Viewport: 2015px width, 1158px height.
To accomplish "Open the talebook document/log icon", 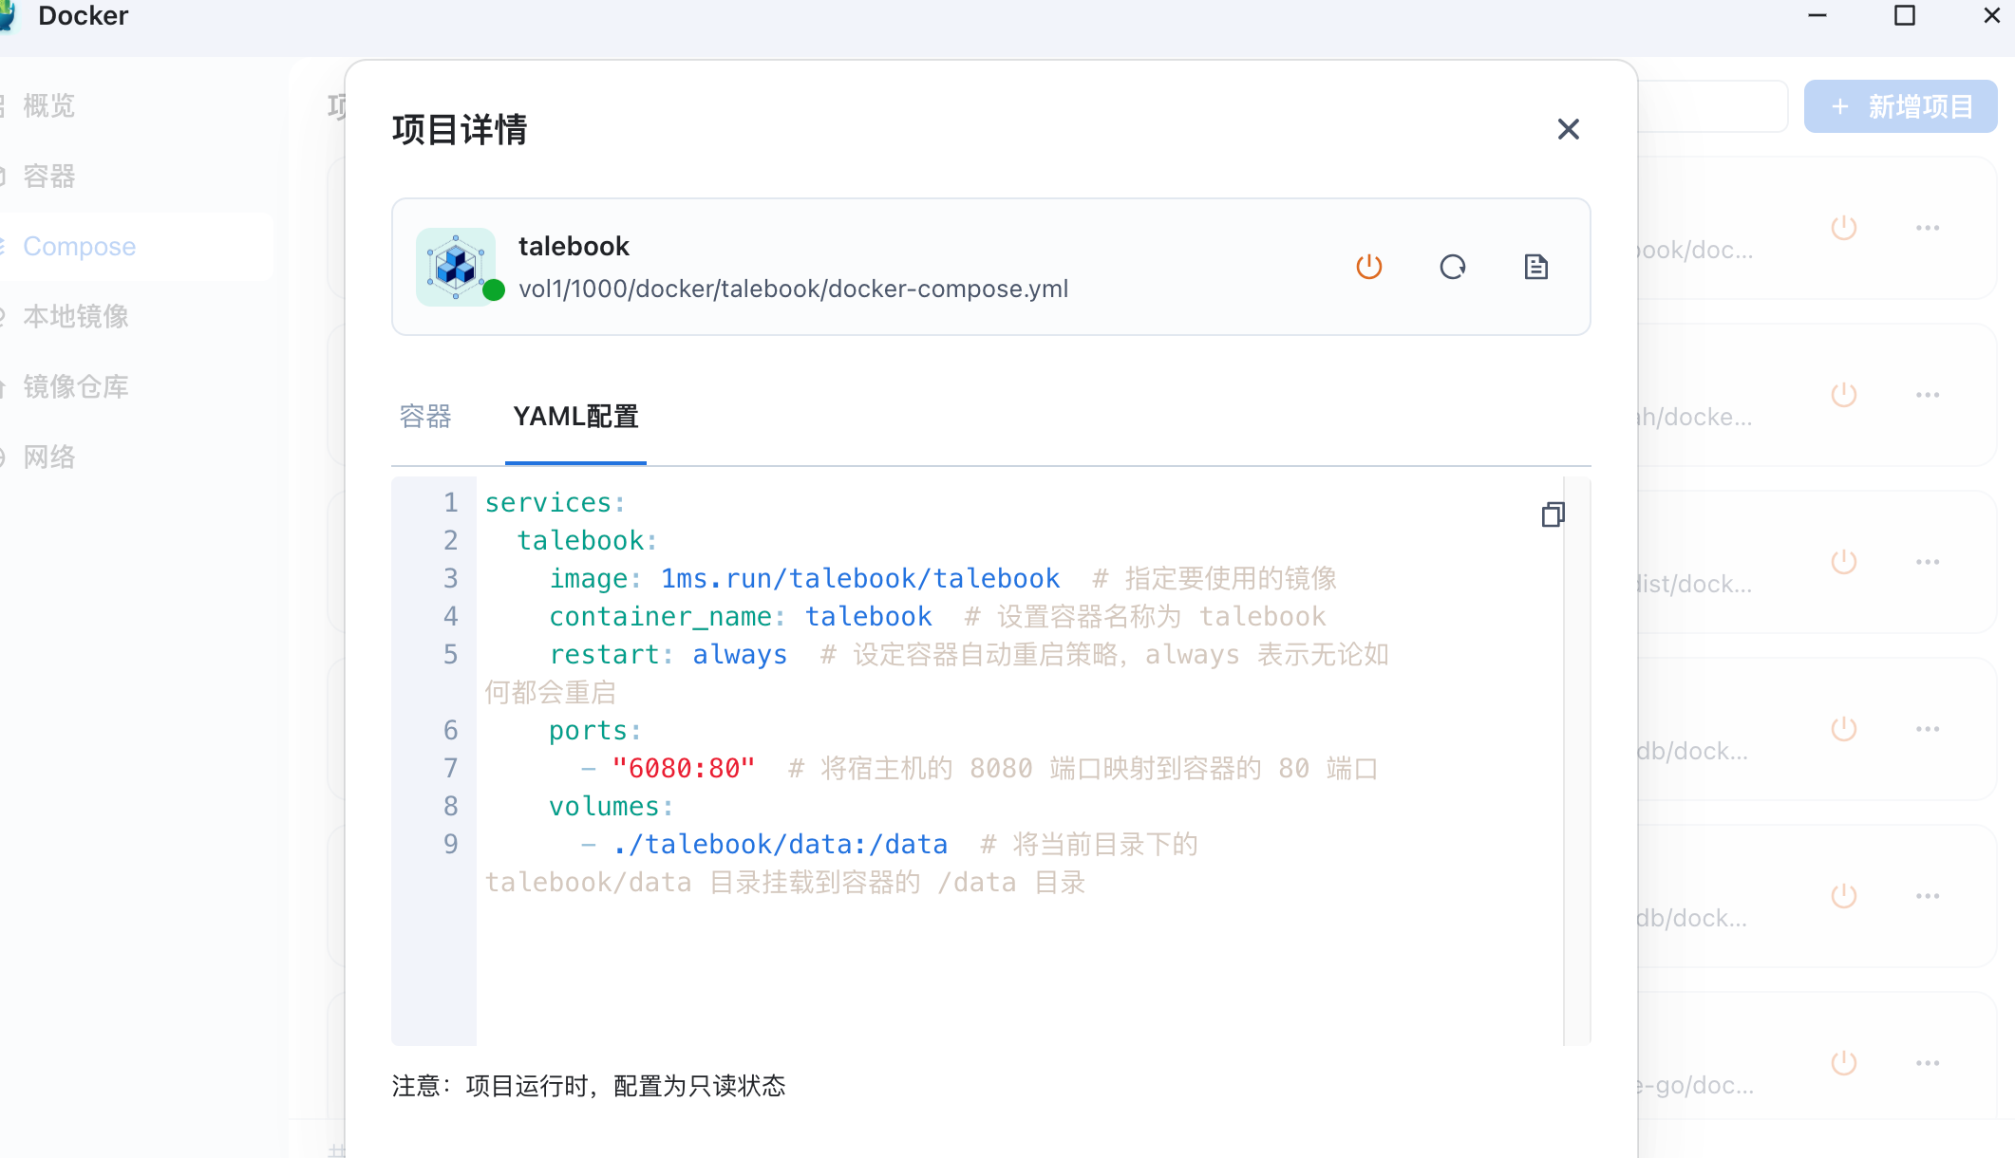I will 1535,267.
